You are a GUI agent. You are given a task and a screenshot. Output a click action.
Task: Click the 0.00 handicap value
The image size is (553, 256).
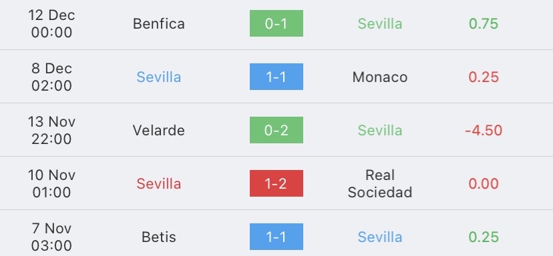click(x=484, y=183)
